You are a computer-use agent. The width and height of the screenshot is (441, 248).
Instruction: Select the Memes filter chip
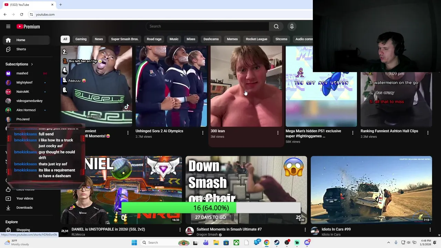[232, 39]
